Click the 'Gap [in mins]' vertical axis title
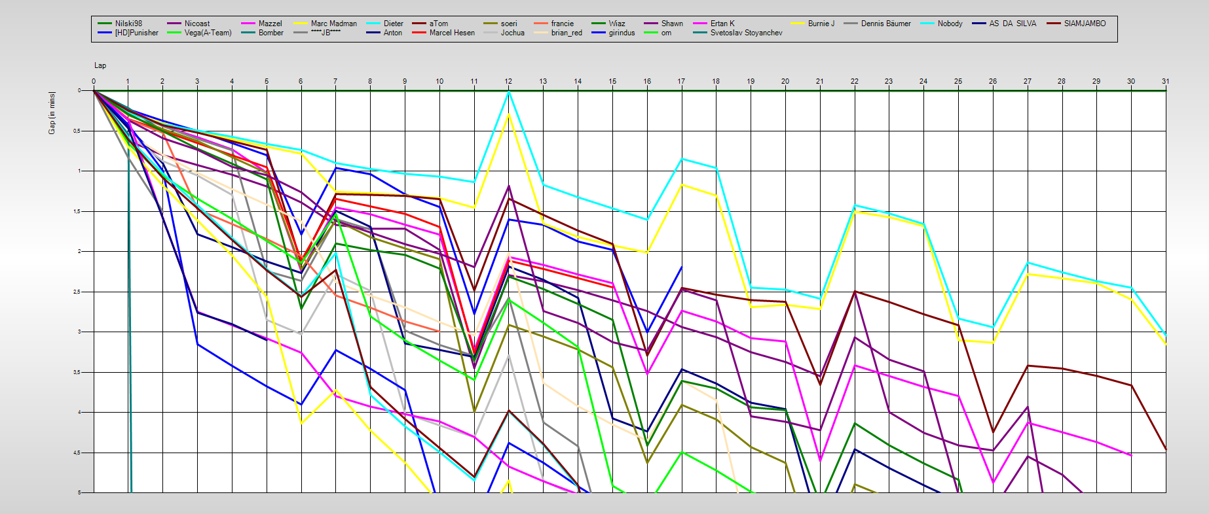Viewport: 1209px width, 514px height. click(52, 113)
